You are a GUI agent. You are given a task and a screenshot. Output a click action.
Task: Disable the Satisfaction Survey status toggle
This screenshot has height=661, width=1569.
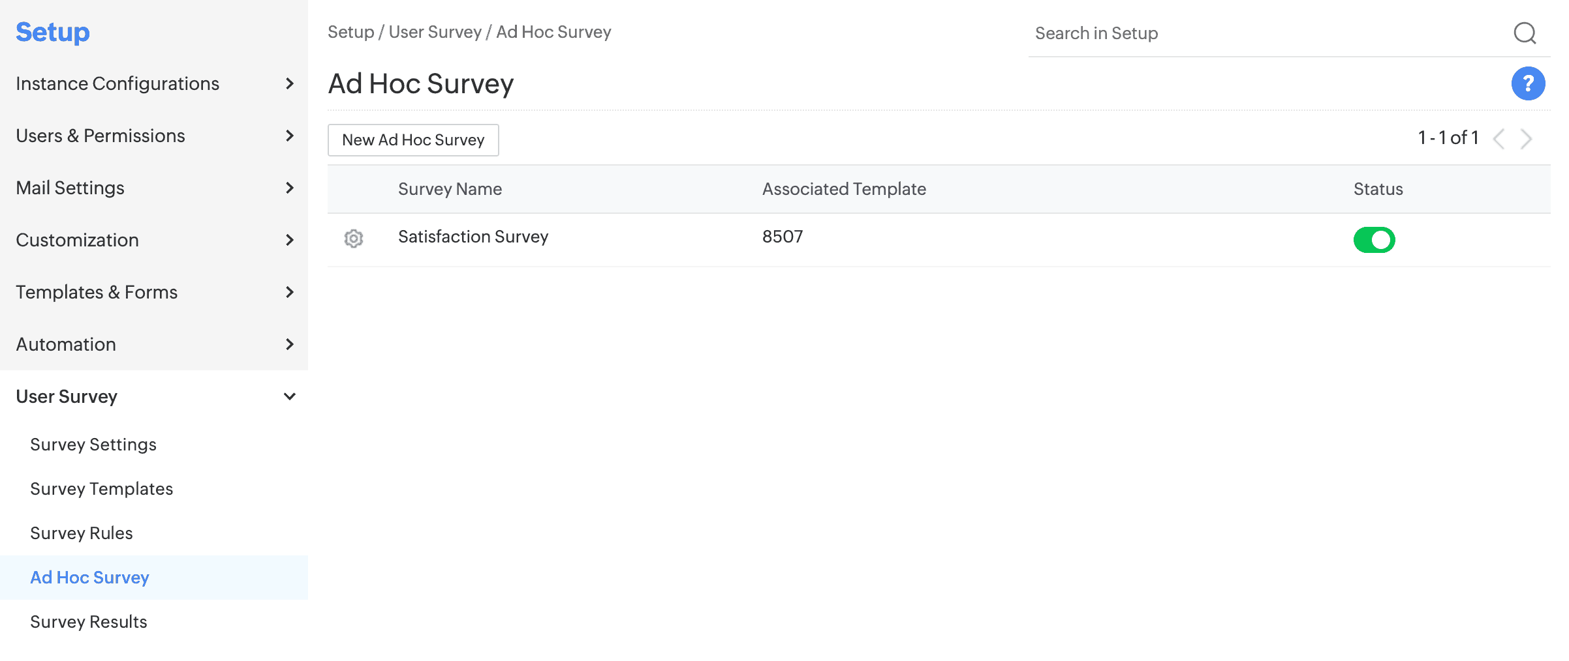(1374, 240)
